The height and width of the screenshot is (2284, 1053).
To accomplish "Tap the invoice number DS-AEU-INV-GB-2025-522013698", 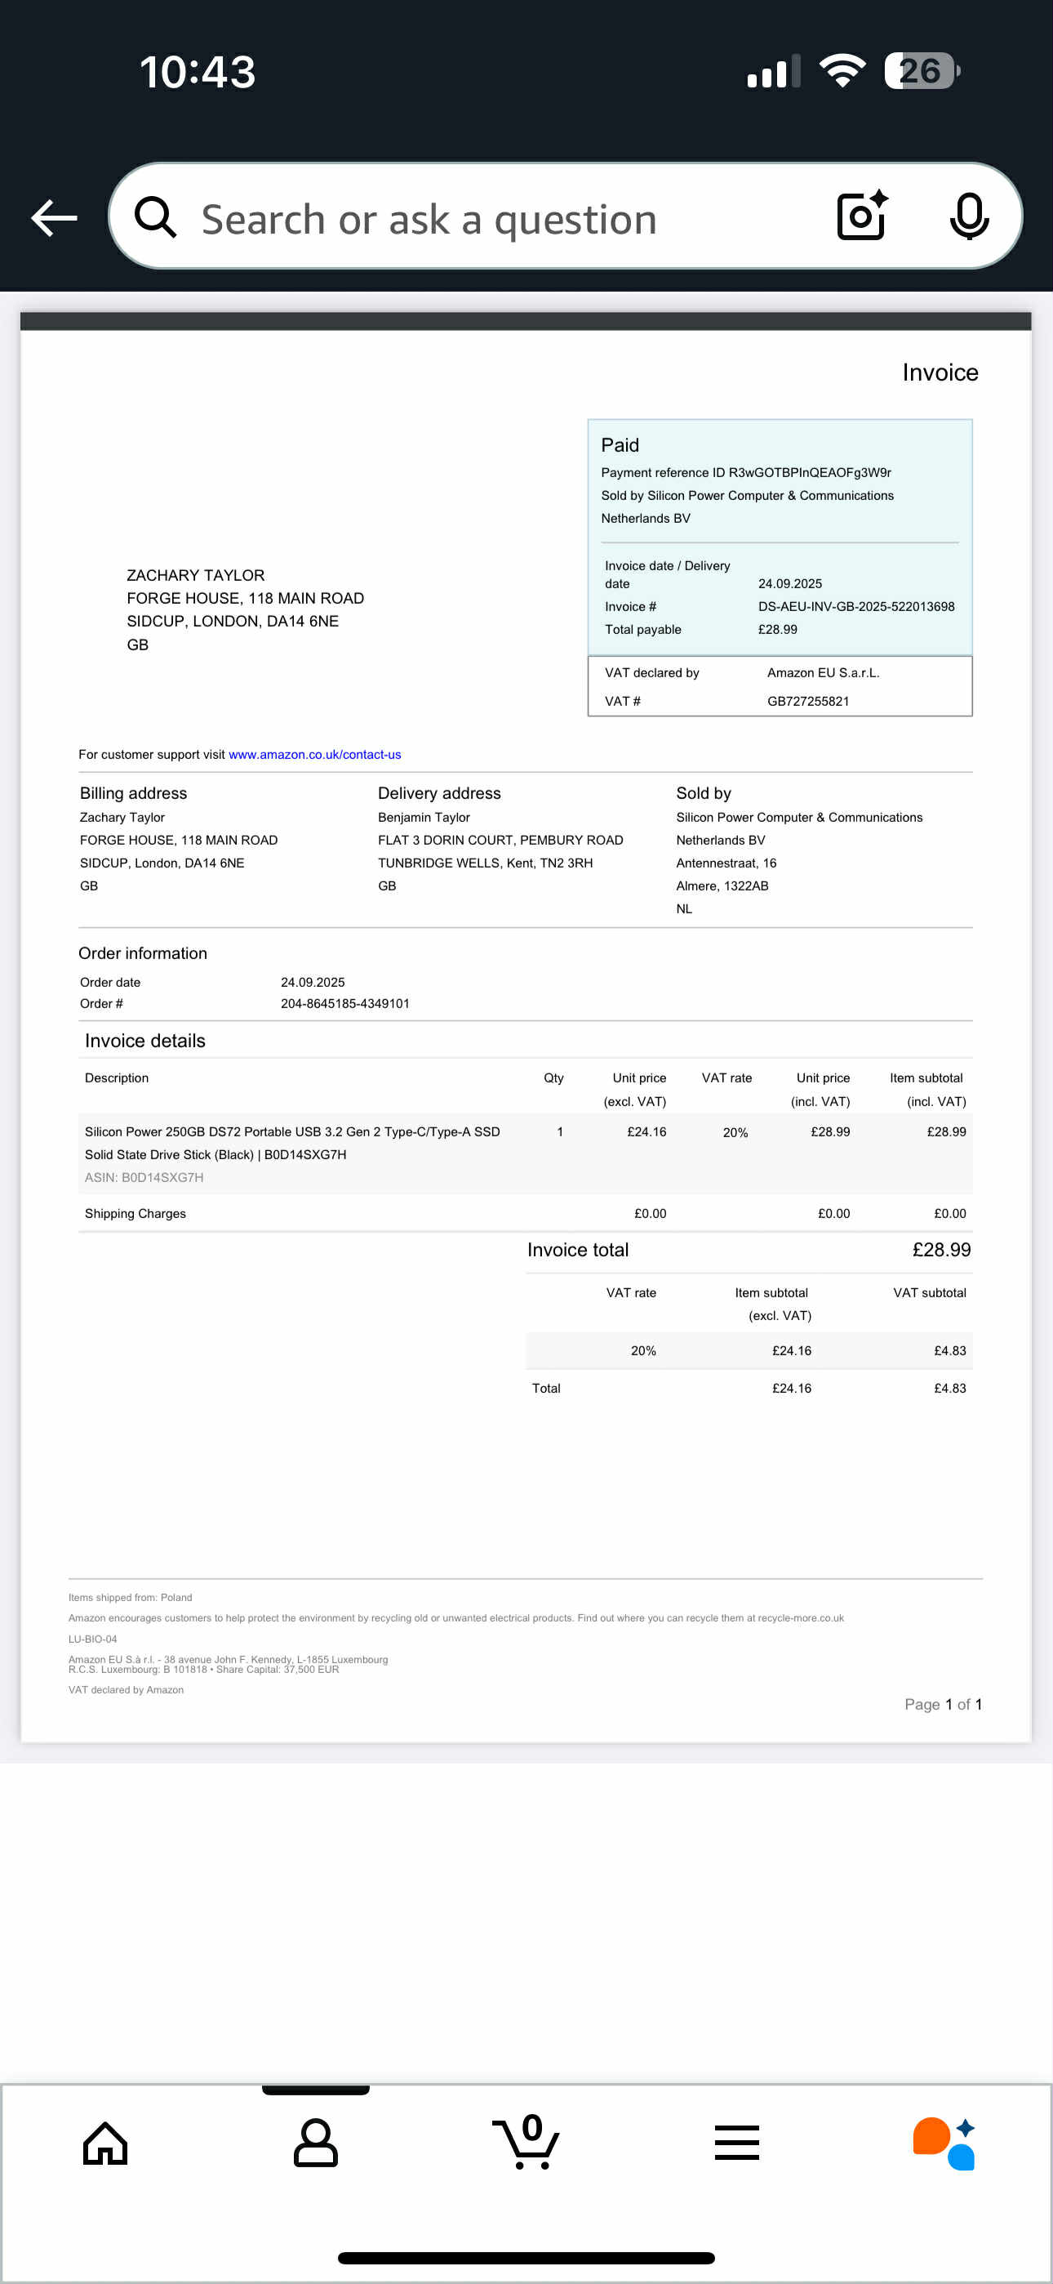I will point(855,606).
